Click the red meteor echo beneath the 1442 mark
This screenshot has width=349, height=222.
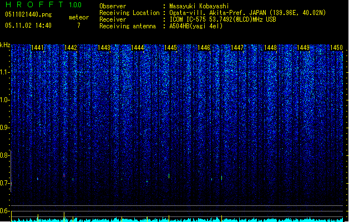64,175
